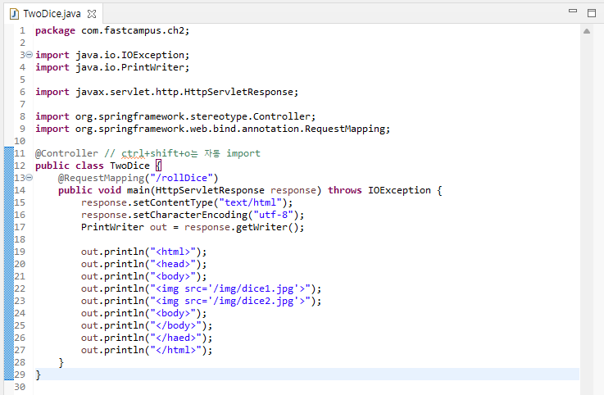Image resolution: width=604 pixels, height=395 pixels.
Task: Click 'IOException' in the throws clause
Action: tap(399, 190)
